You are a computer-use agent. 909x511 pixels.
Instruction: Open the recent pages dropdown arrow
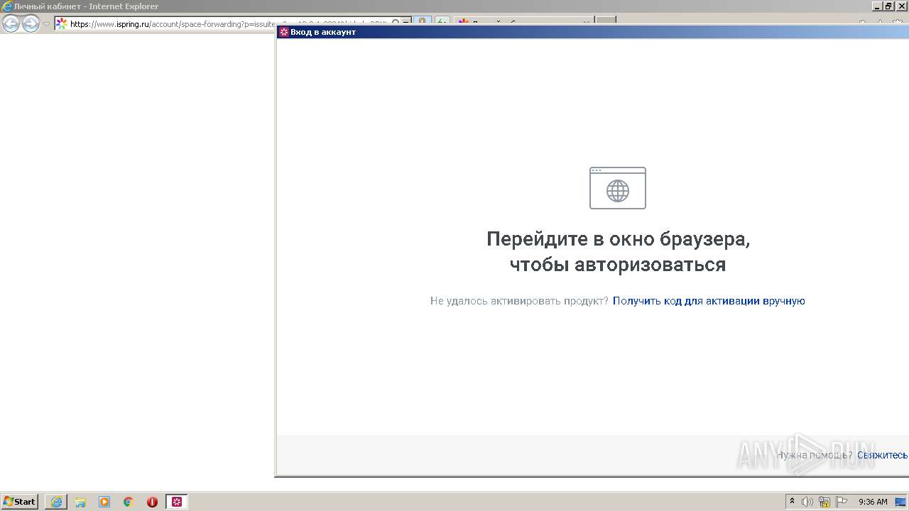(47, 23)
